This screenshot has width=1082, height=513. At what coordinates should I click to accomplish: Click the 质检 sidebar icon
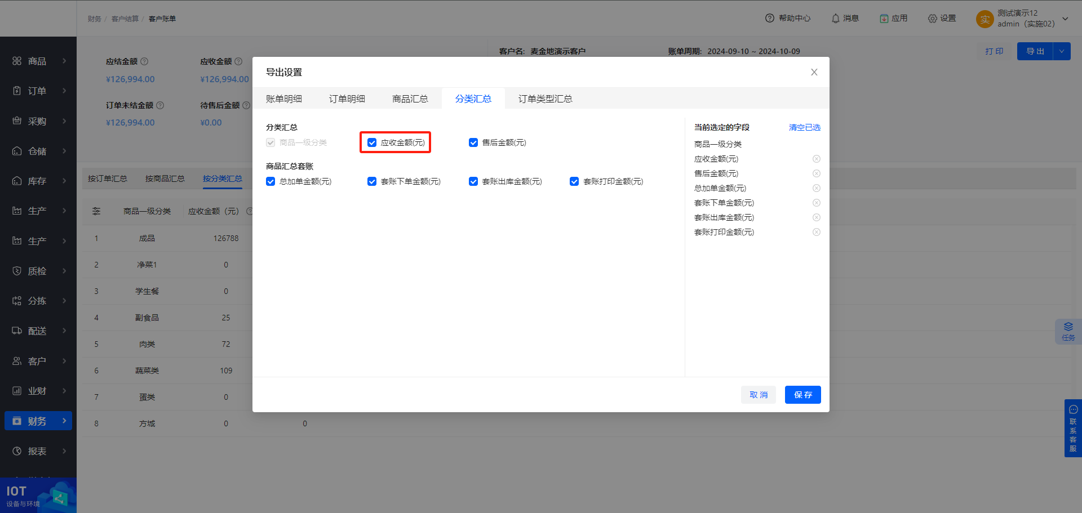point(17,271)
